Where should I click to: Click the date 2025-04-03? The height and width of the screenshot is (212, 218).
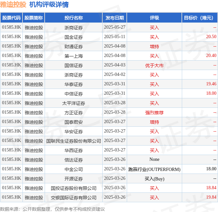tap(115, 65)
